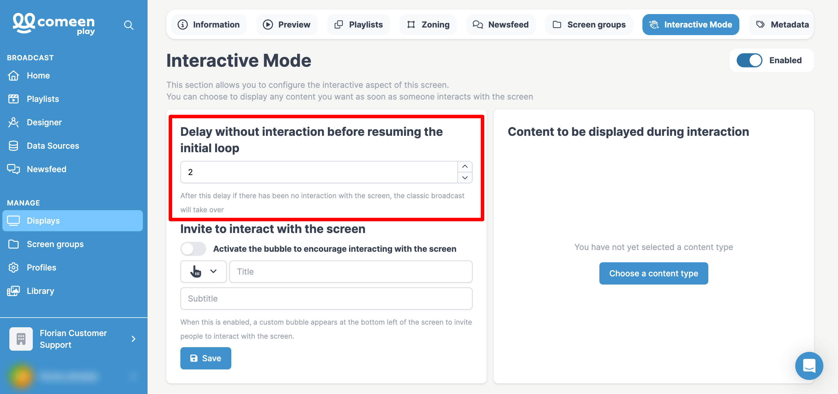Click the Library images icon
This screenshot has width=838, height=394.
click(13, 291)
